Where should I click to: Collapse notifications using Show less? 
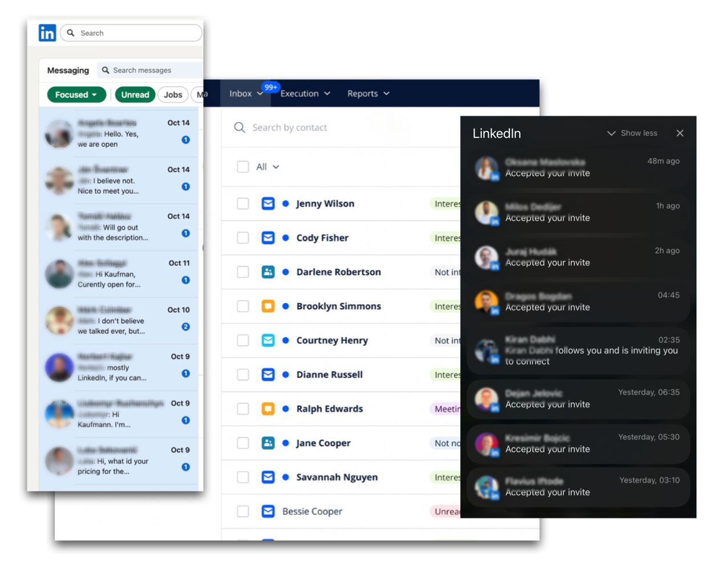tap(632, 133)
